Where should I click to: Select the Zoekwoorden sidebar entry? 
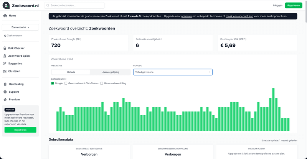[15, 36]
